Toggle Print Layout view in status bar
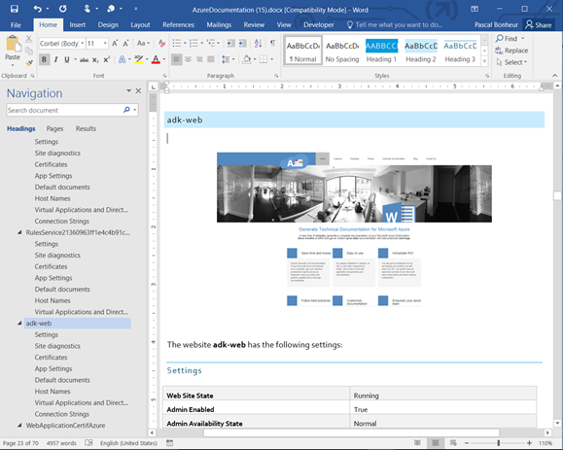Image resolution: width=563 pixels, height=450 pixels. 436,443
